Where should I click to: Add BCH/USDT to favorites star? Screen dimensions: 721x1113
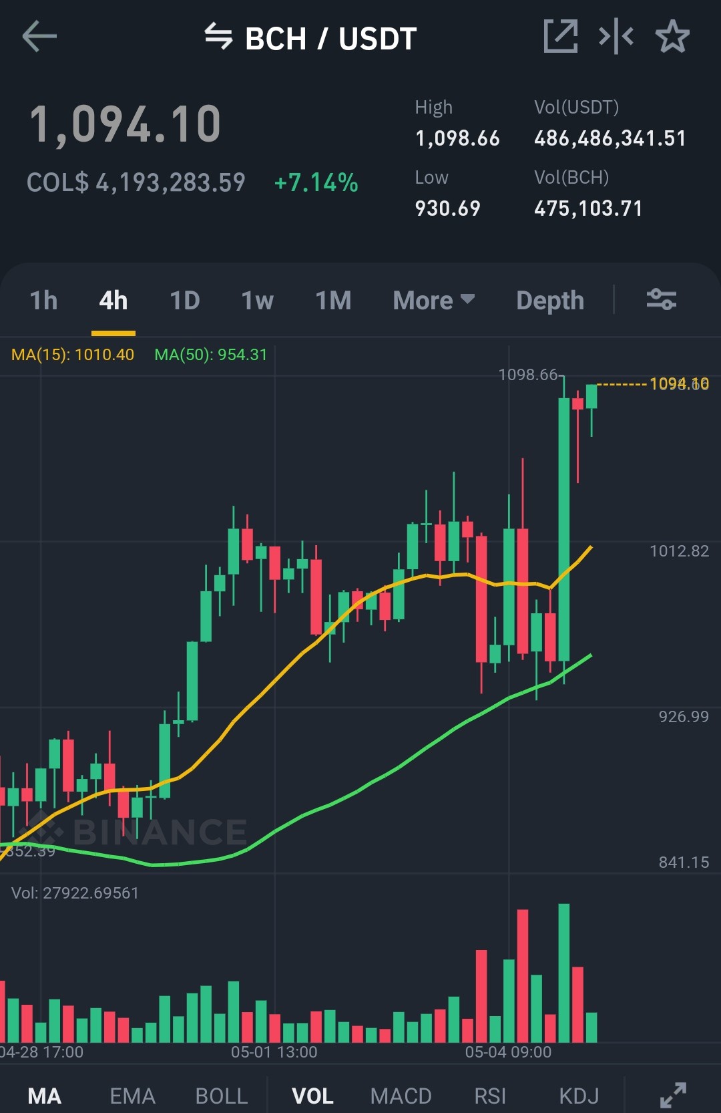point(672,36)
